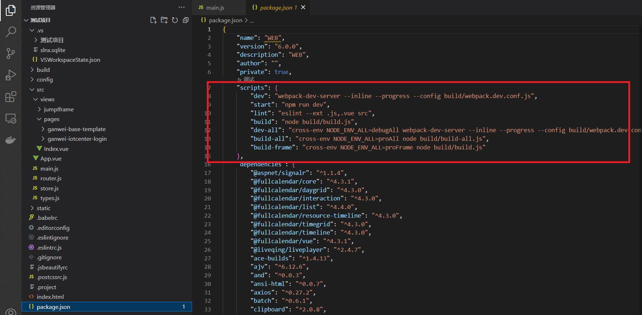Click the package.json breadcrumb in editor
This screenshot has width=642, height=315.
[x=225, y=20]
